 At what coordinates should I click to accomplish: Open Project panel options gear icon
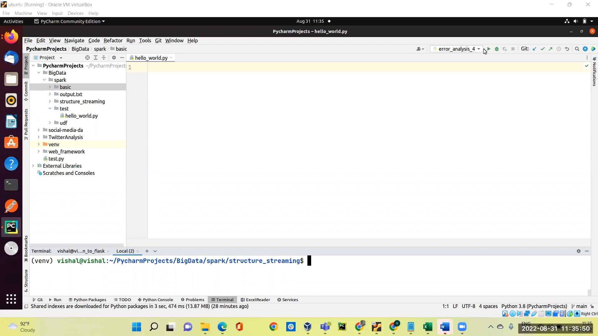point(114,58)
